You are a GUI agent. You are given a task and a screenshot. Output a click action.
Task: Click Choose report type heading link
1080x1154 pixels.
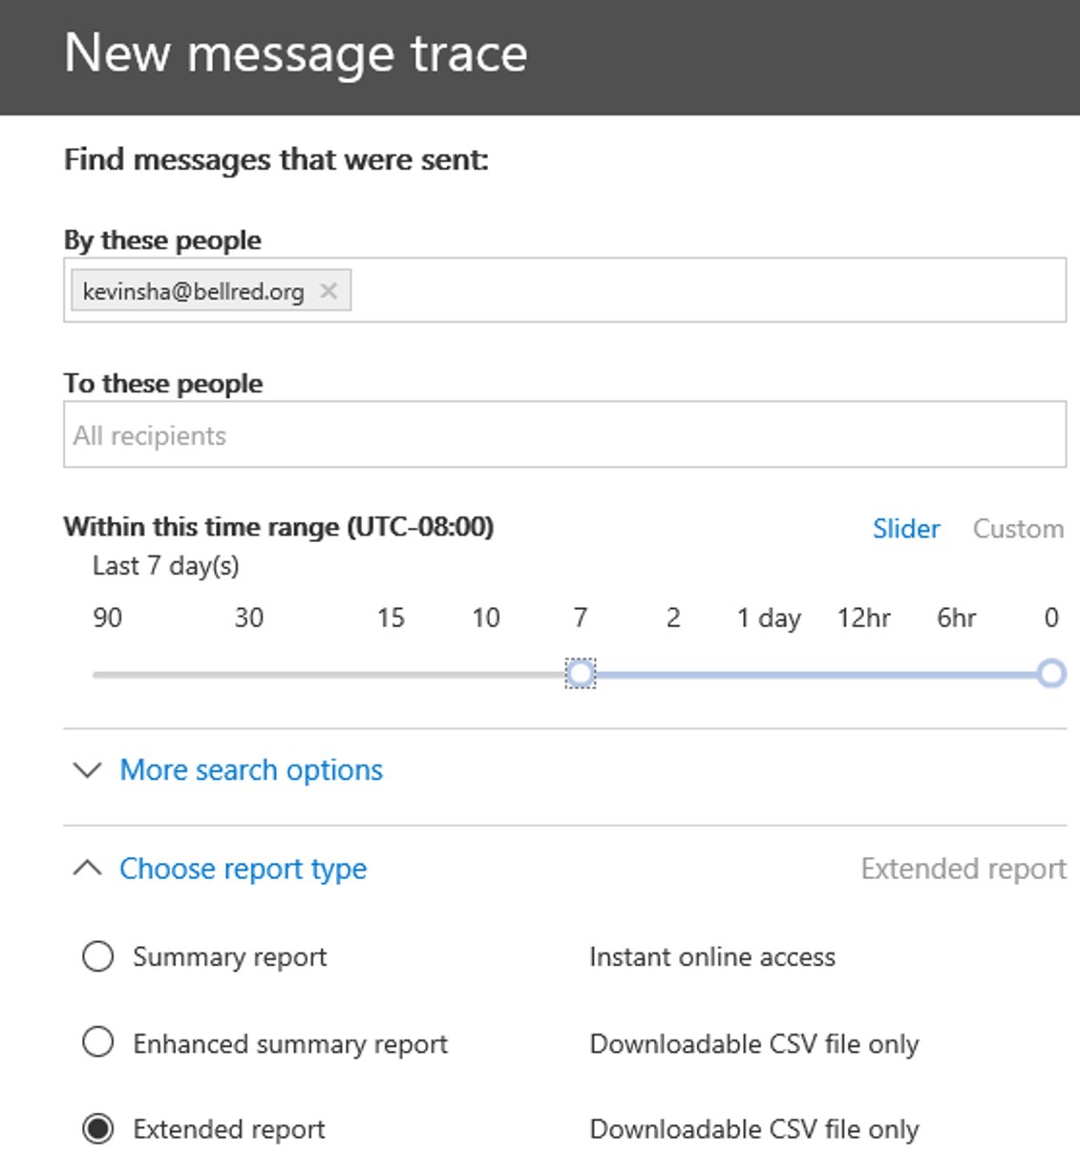pos(243,869)
